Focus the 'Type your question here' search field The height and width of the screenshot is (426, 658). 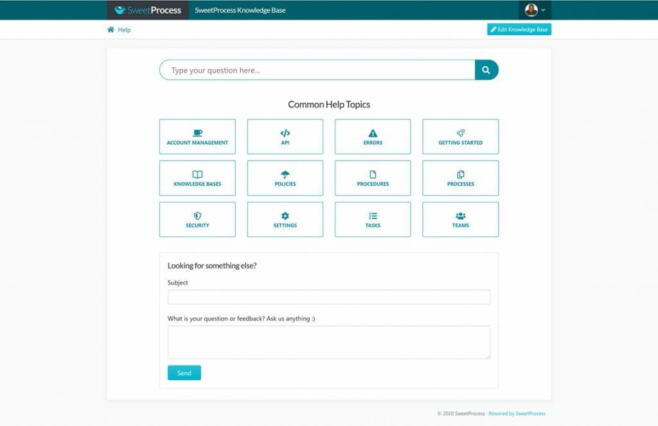[317, 70]
